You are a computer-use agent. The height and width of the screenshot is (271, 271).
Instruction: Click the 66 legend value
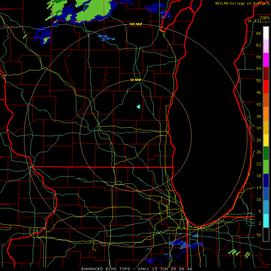(259, 33)
